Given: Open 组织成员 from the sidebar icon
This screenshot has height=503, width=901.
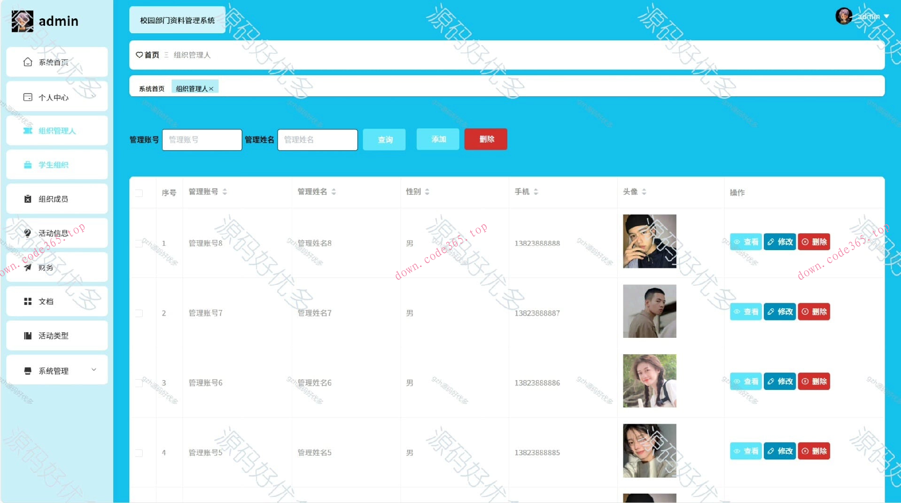Looking at the screenshot, I should click(x=27, y=198).
